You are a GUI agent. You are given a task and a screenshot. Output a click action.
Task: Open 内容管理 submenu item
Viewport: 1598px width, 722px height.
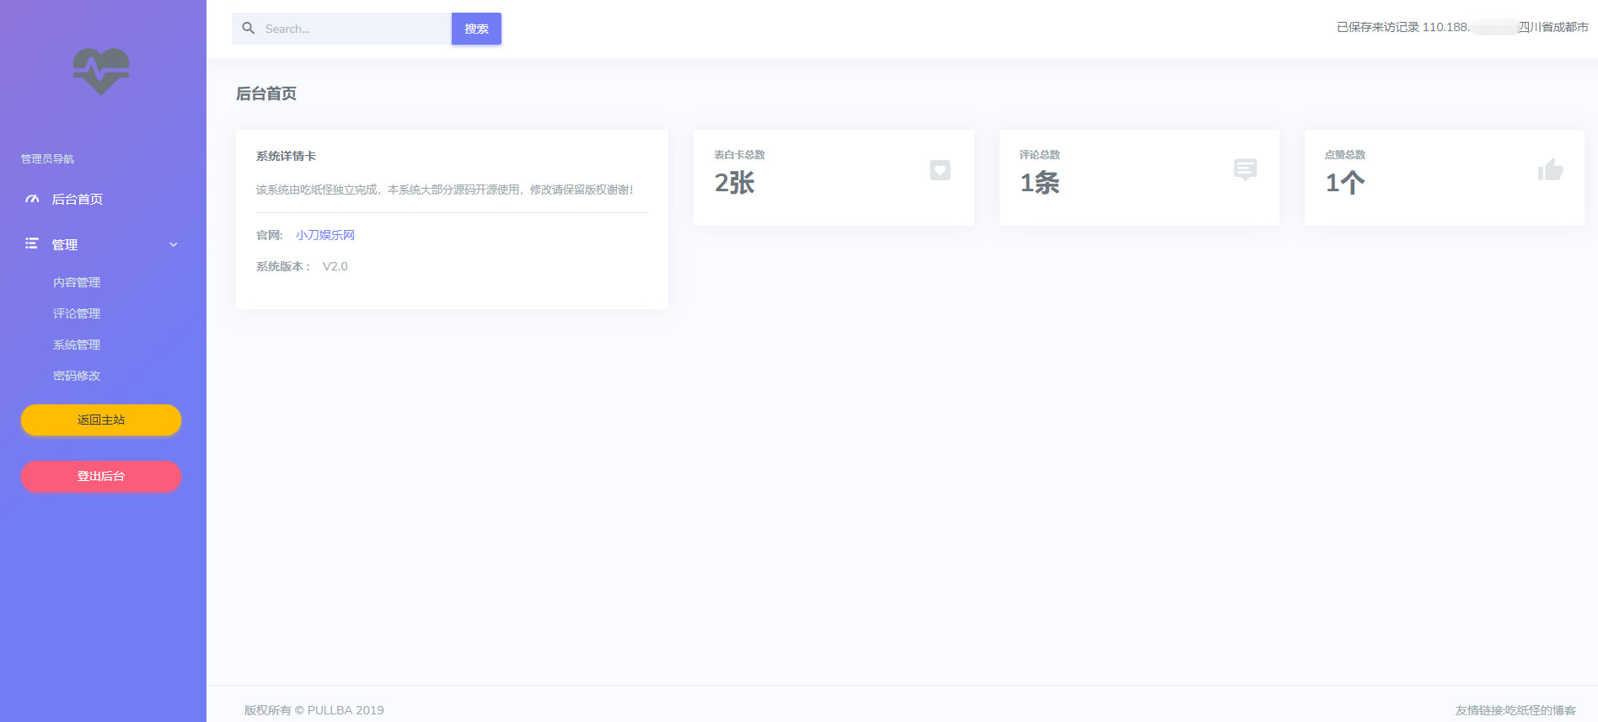tap(77, 282)
